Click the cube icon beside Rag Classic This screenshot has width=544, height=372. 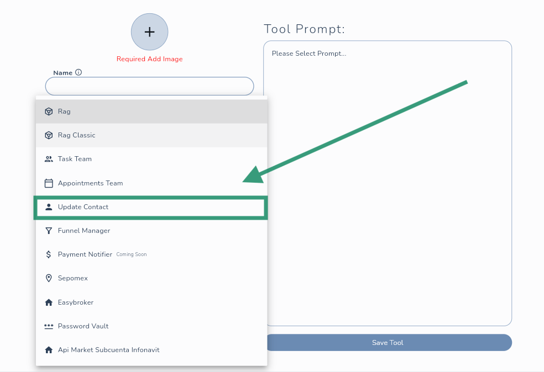[49, 135]
